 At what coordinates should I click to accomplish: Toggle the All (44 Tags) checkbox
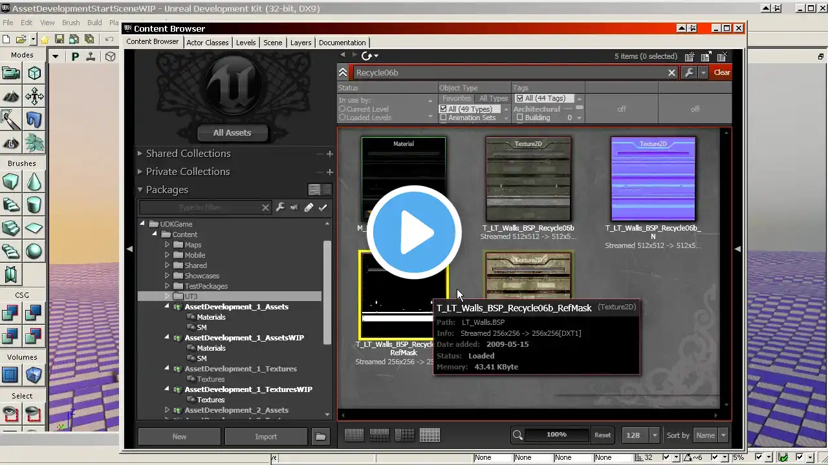point(519,98)
